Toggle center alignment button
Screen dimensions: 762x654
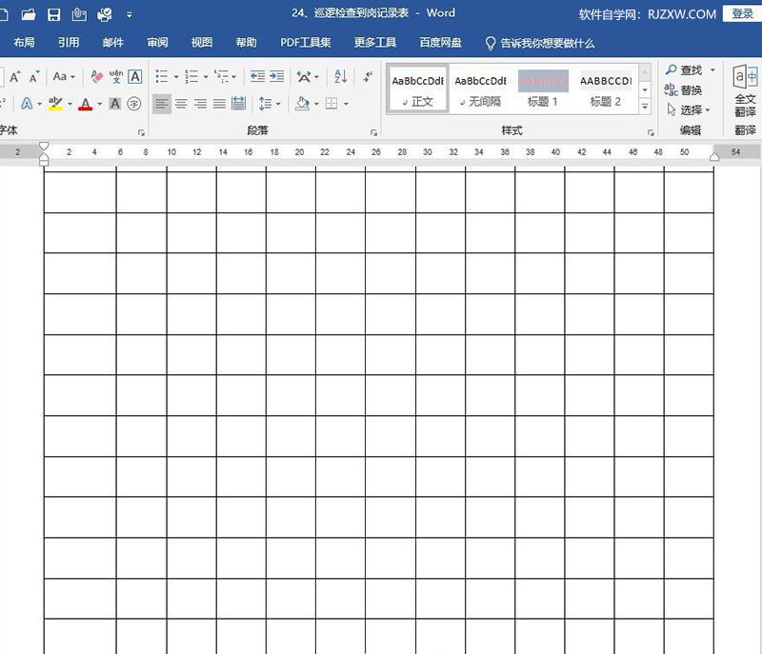pos(181,104)
